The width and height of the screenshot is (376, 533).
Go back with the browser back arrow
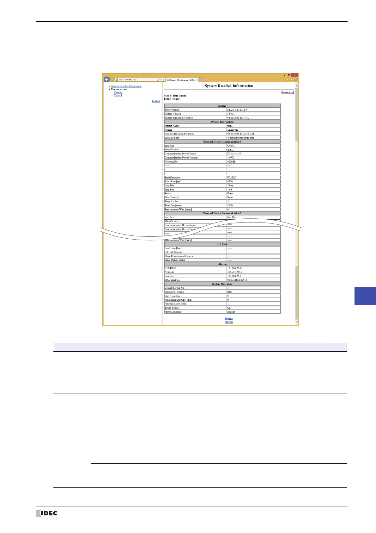[x=106, y=79]
